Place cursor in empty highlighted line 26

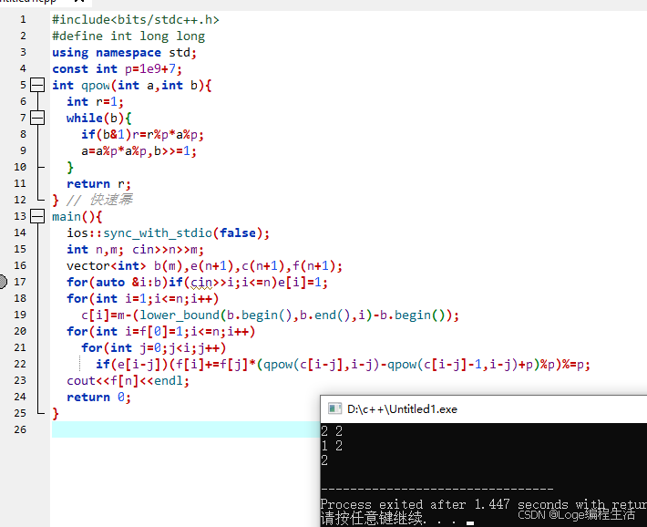click(x=182, y=429)
